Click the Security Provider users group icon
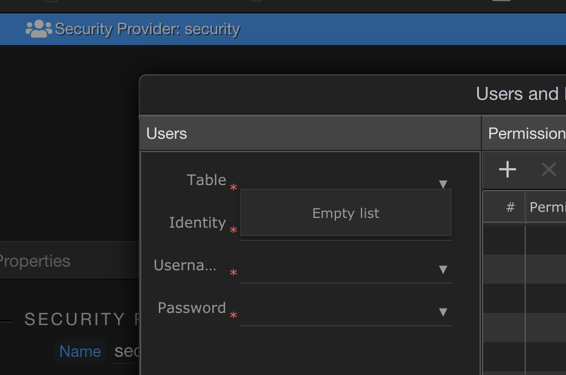 tap(38, 29)
